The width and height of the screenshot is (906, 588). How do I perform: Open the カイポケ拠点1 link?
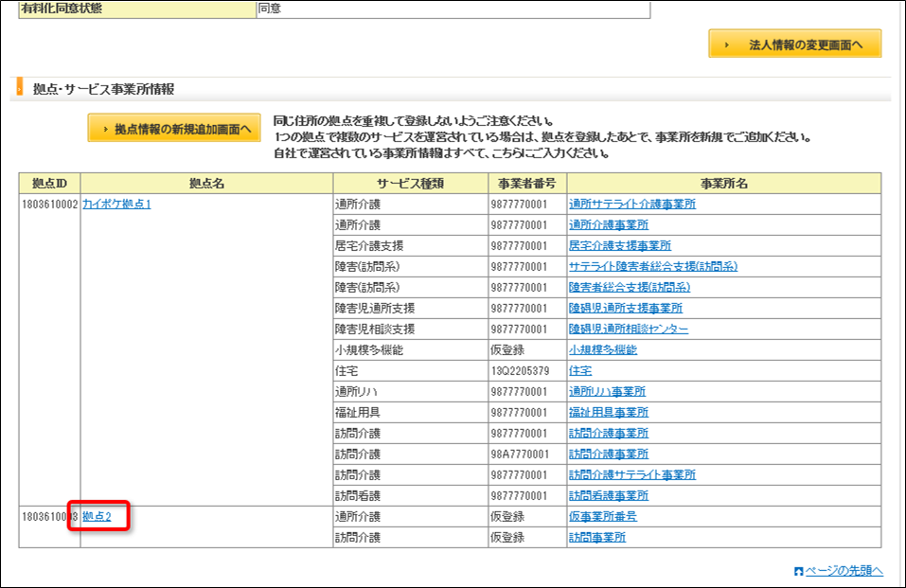coord(116,205)
